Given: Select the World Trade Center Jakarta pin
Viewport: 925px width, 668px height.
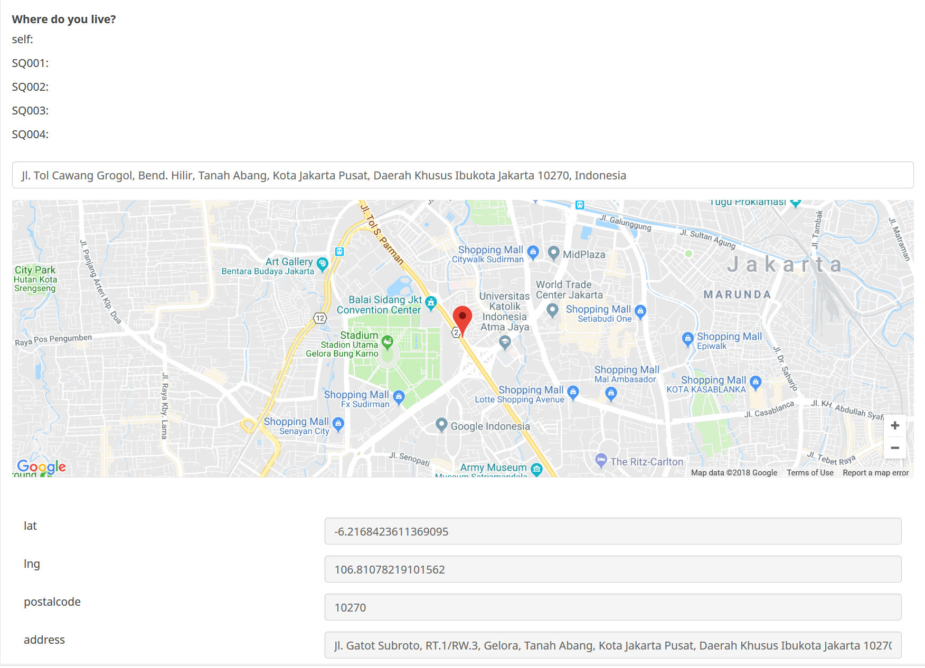Looking at the screenshot, I should coord(552,310).
